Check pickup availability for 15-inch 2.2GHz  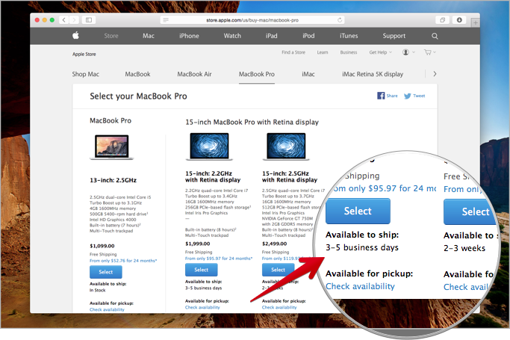(202, 307)
